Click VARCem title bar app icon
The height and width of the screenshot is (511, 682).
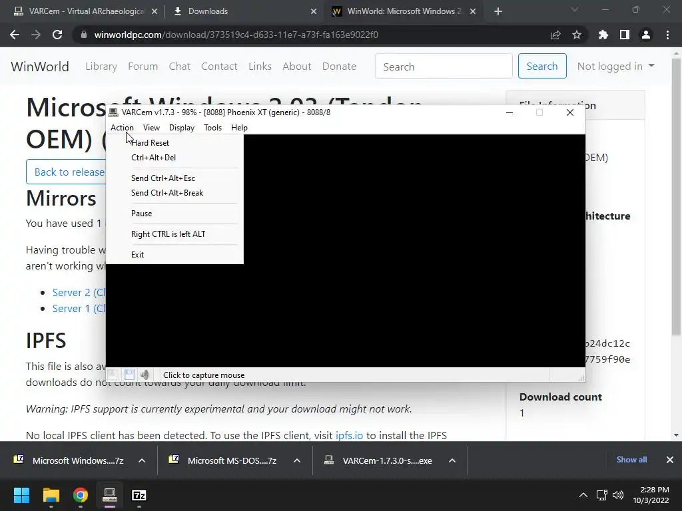pos(113,112)
